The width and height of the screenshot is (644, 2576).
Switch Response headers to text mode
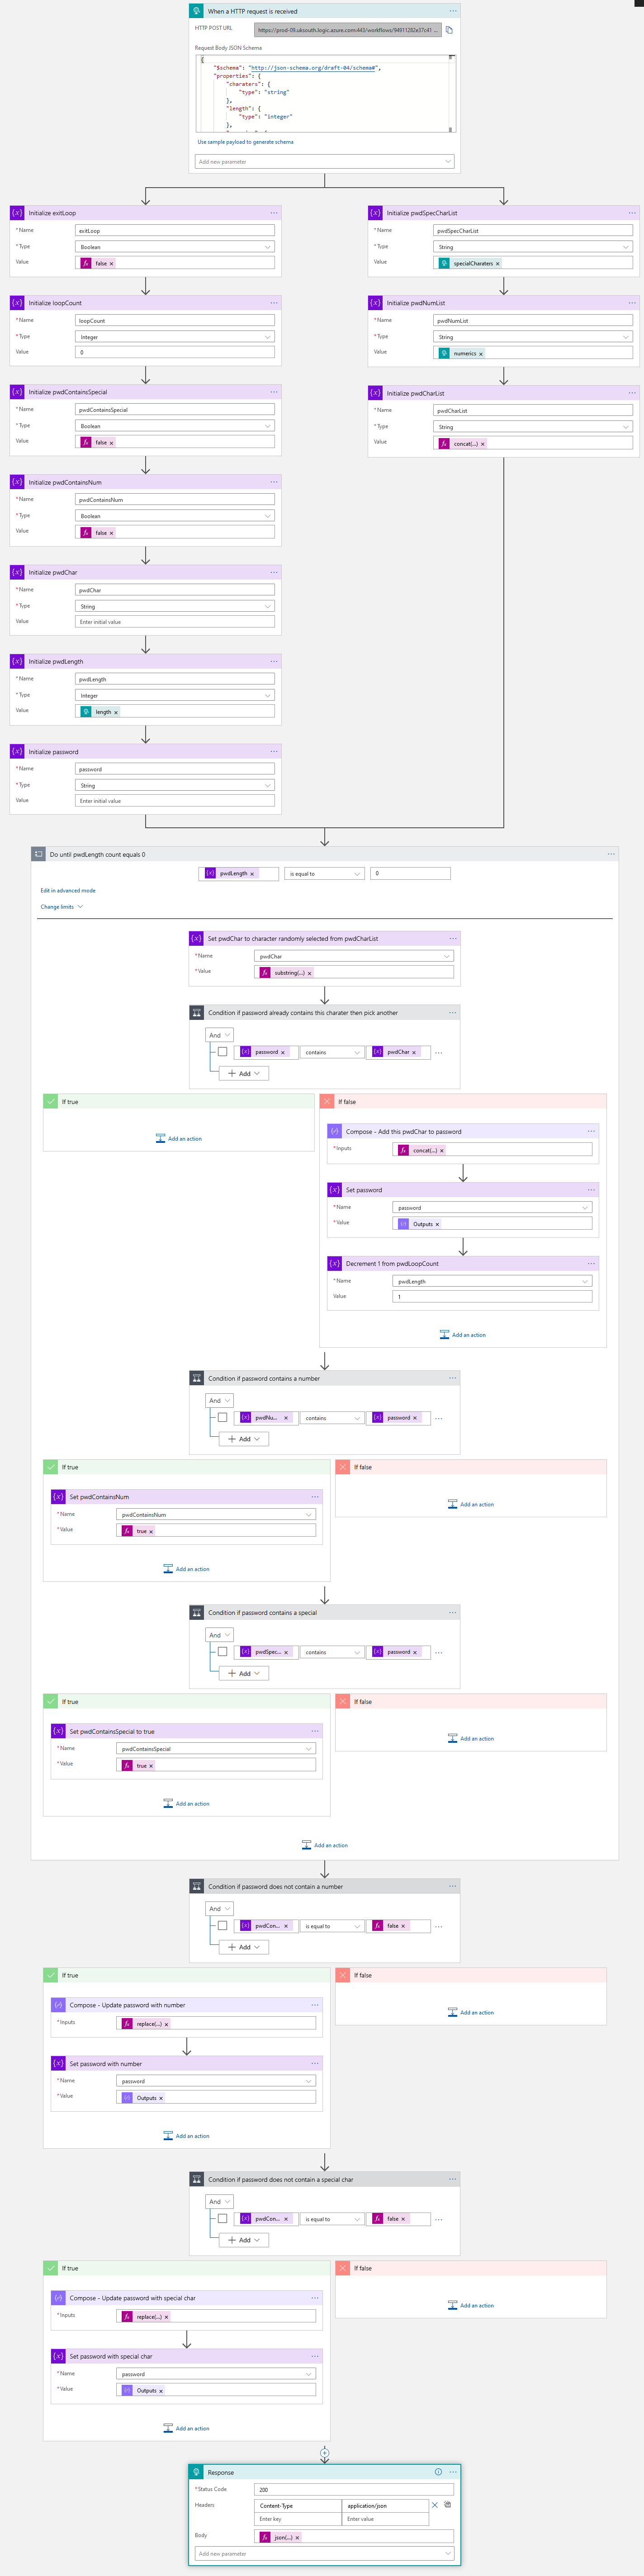coord(448,2505)
